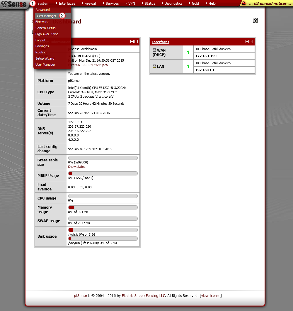The width and height of the screenshot is (293, 311).
Task: Close the Interfaces widget
Action: [x=251, y=41]
